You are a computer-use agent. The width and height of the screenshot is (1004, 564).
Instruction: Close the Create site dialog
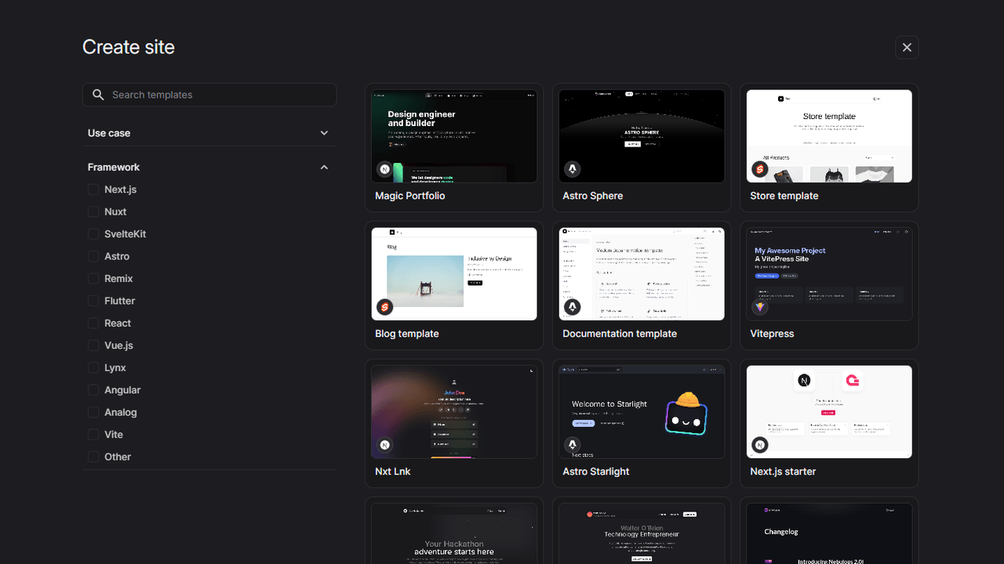[907, 47]
